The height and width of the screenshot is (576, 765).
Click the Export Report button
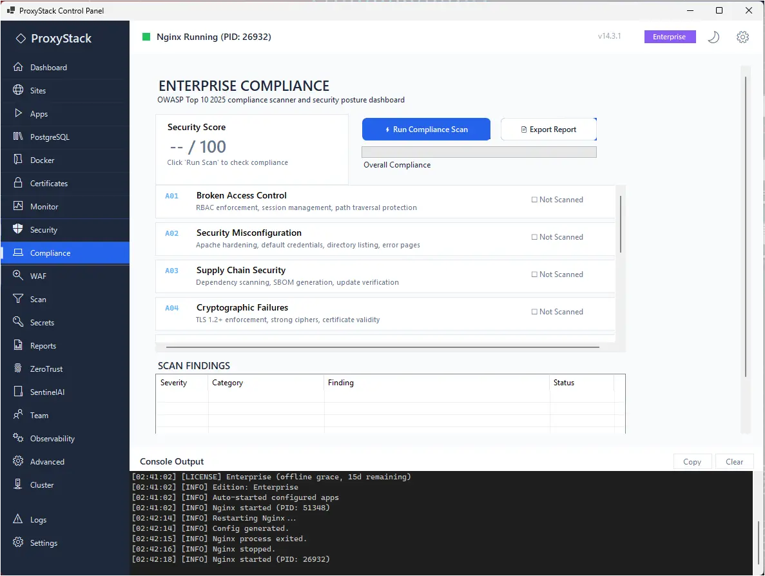(x=548, y=130)
